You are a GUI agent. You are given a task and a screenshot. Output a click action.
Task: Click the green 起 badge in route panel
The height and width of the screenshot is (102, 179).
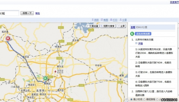[132, 34]
